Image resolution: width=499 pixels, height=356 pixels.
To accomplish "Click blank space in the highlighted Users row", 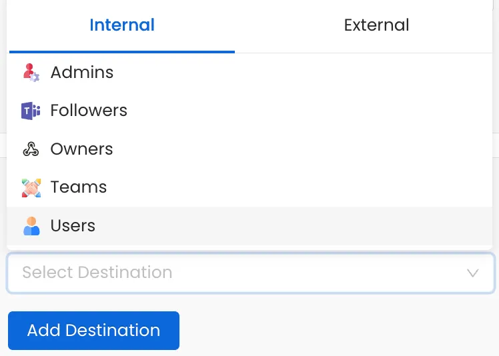I will [300, 226].
